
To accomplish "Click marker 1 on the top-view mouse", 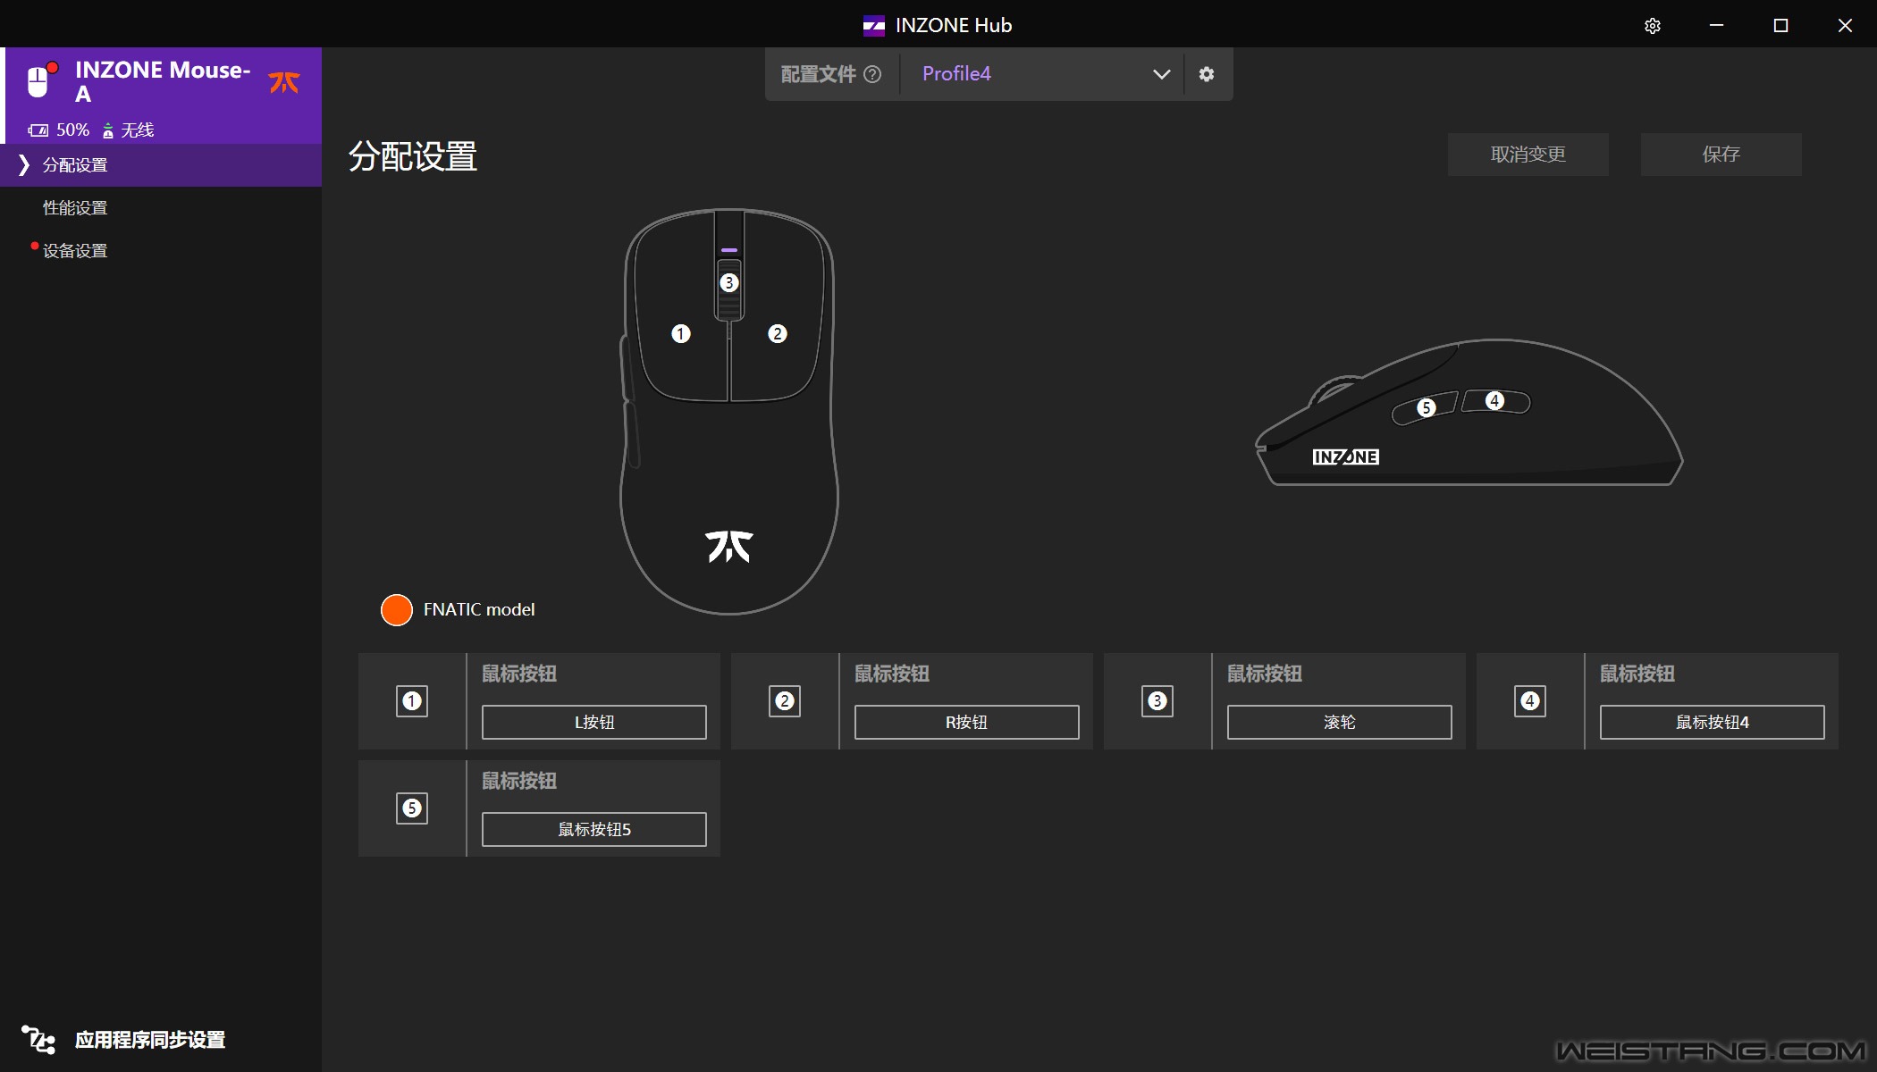I will coord(681,334).
